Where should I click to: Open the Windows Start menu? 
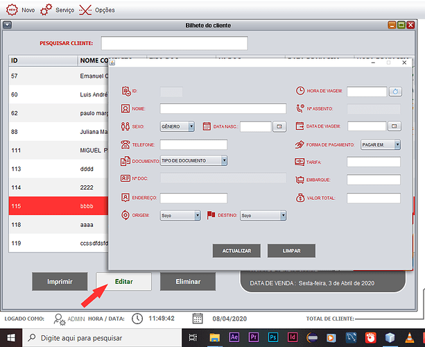coord(11,338)
